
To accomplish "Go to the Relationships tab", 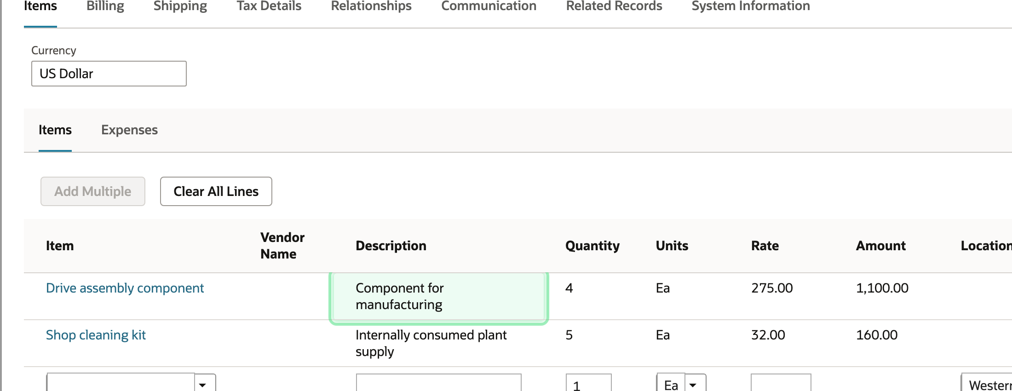I will [371, 6].
